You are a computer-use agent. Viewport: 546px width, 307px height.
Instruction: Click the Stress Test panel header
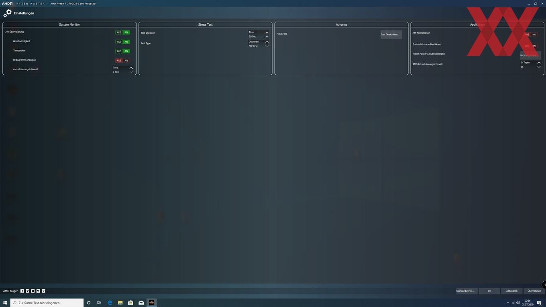point(206,24)
